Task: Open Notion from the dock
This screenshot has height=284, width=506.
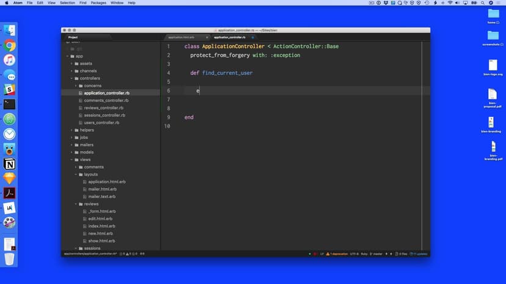Action: pos(9,164)
